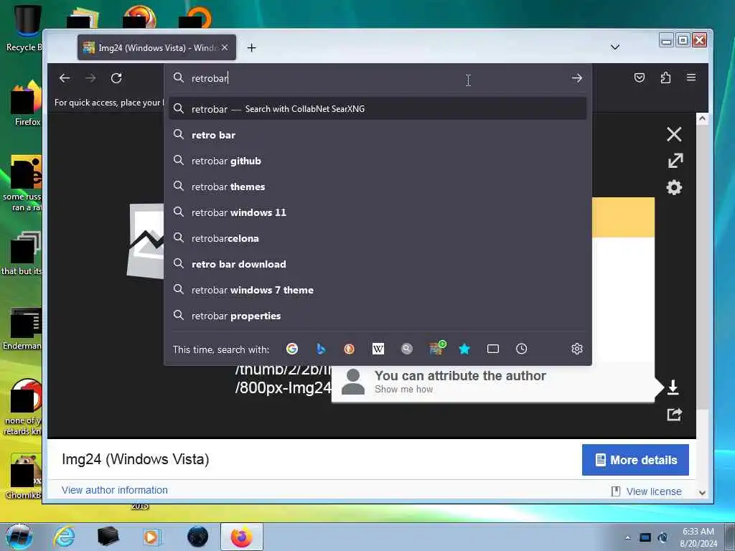Pick the 'retrobar github' suggestion
This screenshot has width=735, height=551.
378,161
